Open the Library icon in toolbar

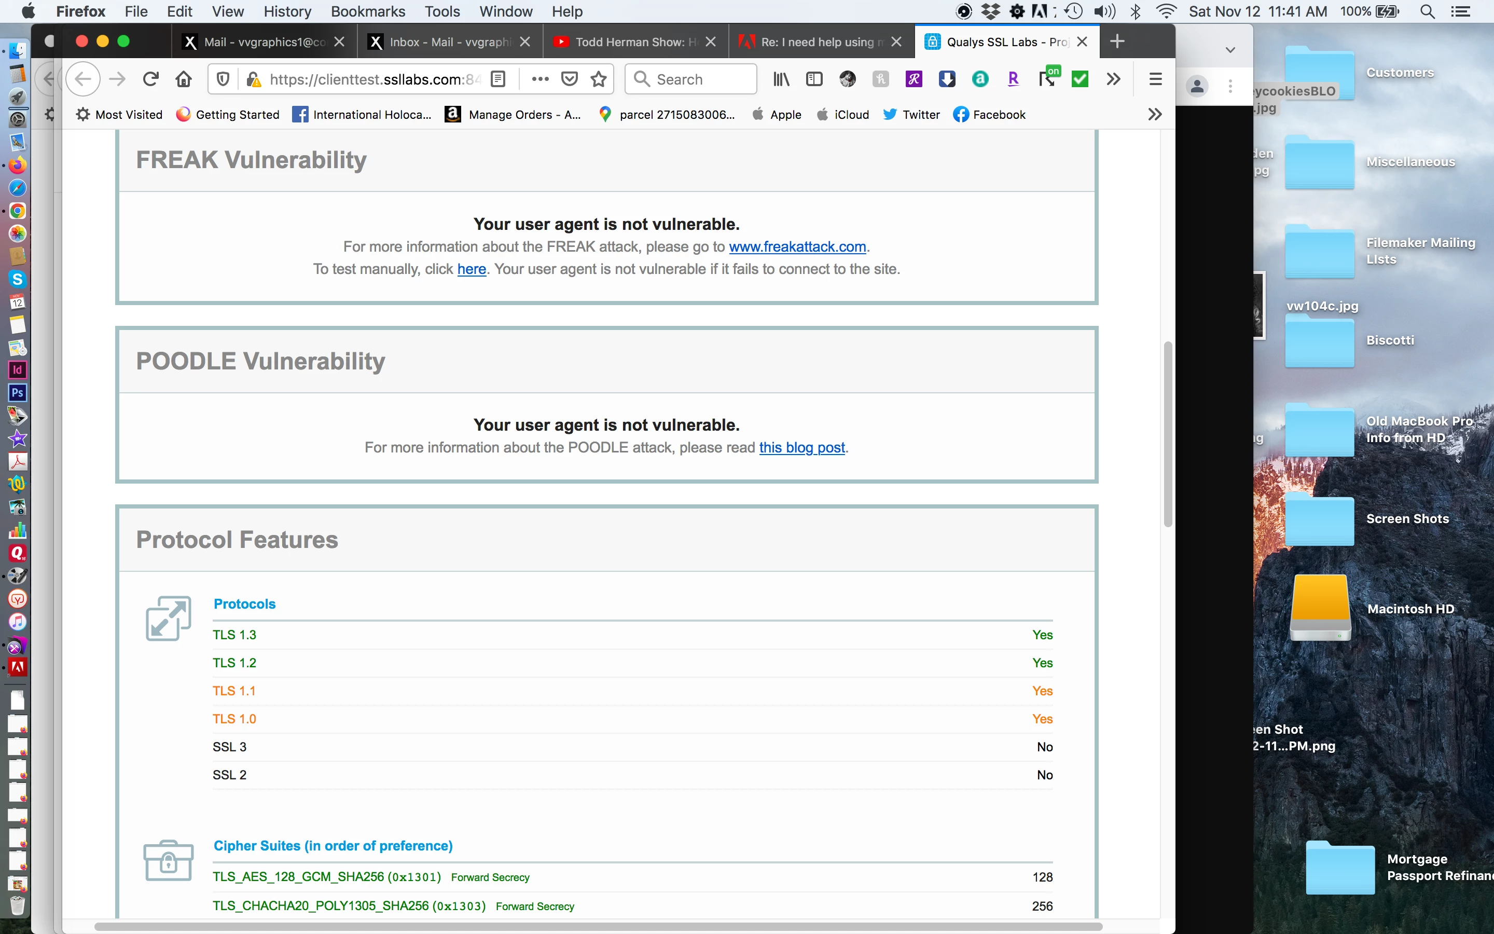(x=781, y=79)
